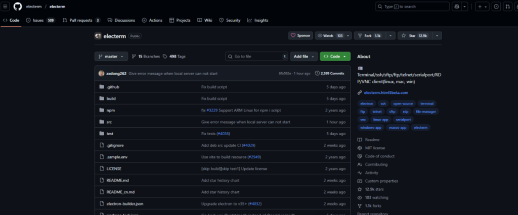Image resolution: width=518 pixels, height=215 pixels.
Task: View the 2,599 Commits history
Action: pos(330,73)
